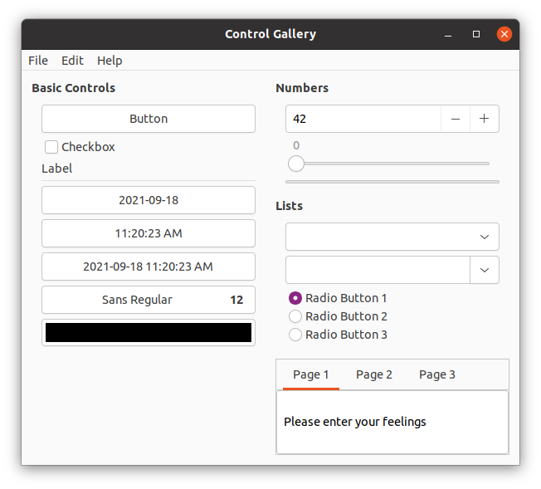
Task: Open the Sans Regular font chooser
Action: click(x=149, y=300)
